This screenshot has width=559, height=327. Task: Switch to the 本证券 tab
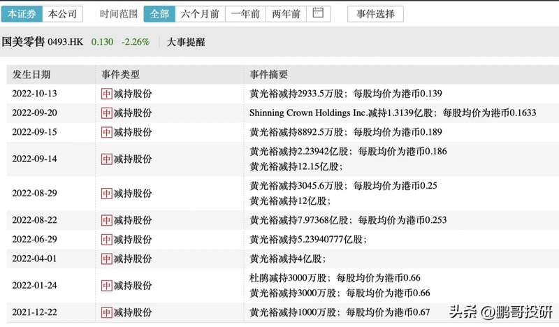pyautogui.click(x=21, y=13)
